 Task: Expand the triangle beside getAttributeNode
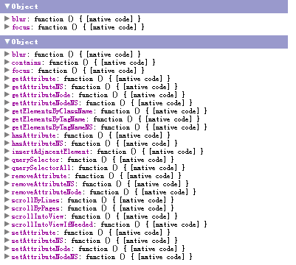7,94
